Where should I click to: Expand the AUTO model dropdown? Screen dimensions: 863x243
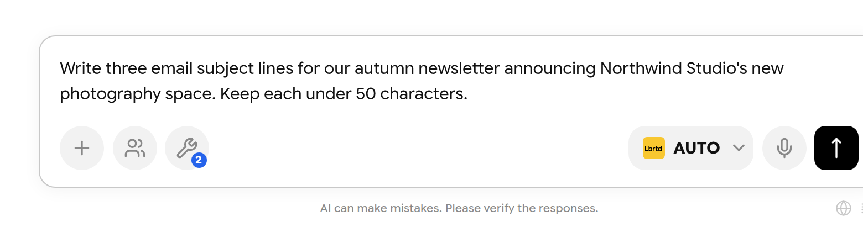[x=691, y=148]
